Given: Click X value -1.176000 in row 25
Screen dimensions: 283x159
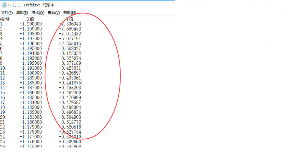Looking at the screenshot, I should pyautogui.click(x=31, y=142).
